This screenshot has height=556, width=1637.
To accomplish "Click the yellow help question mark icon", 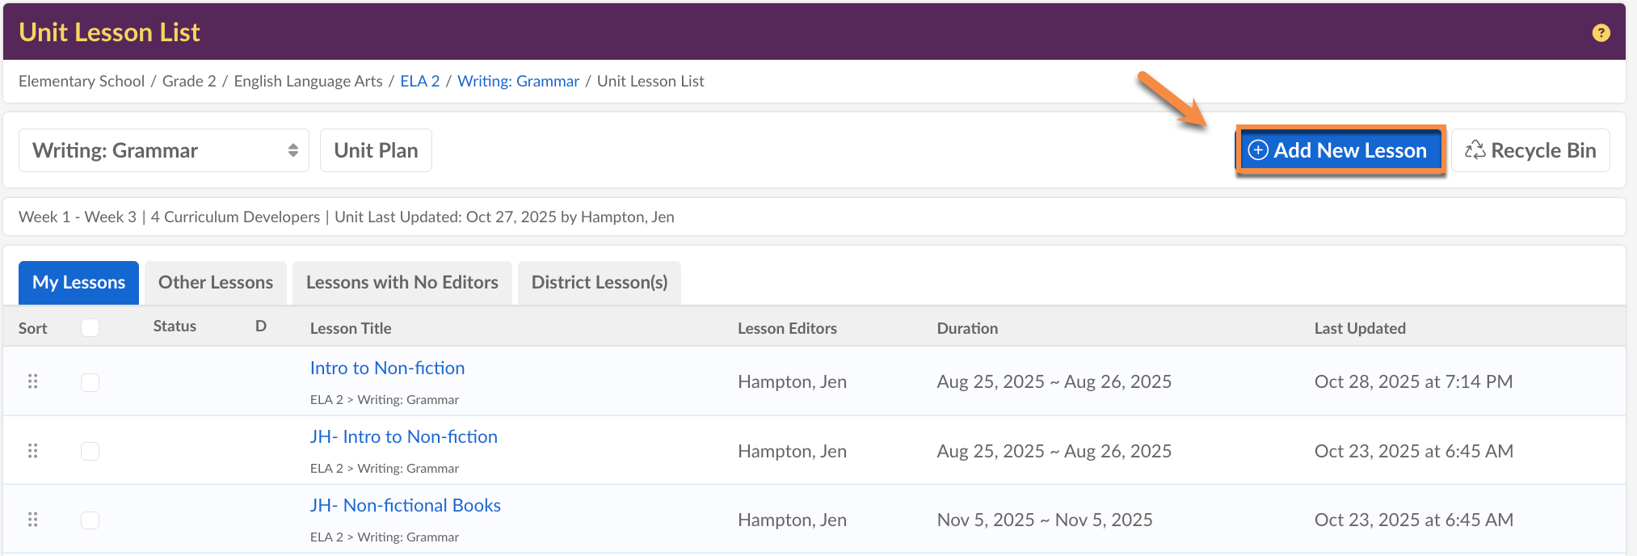I will 1601,33.
